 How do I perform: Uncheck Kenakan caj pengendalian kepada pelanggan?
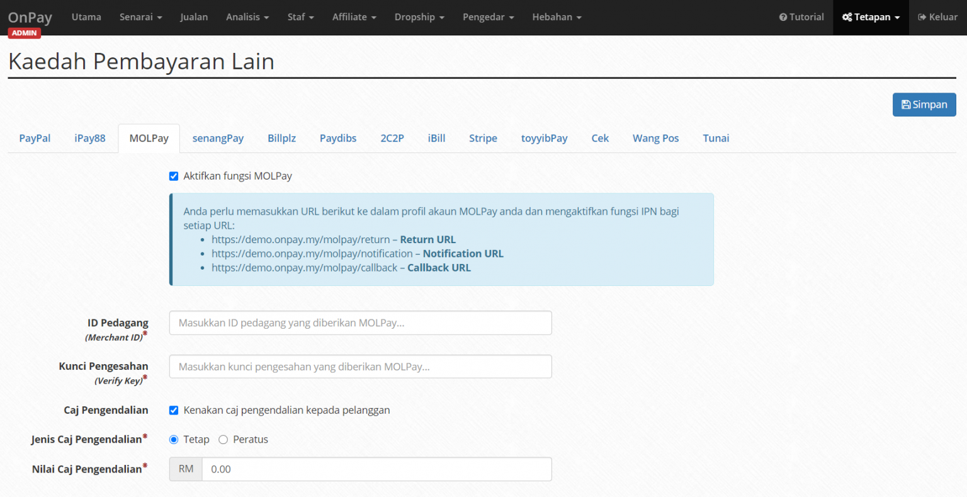point(174,410)
